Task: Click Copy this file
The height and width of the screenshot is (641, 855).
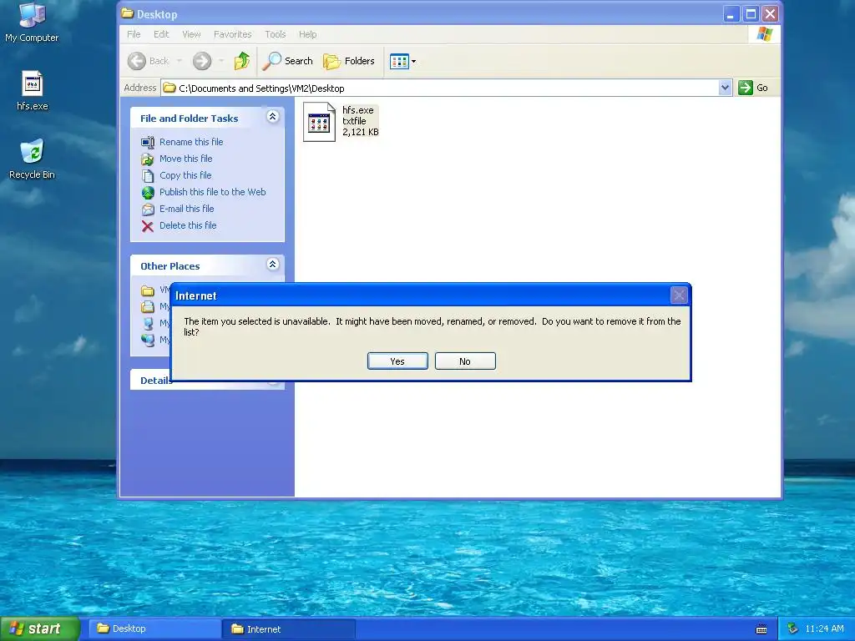Action: tap(185, 175)
